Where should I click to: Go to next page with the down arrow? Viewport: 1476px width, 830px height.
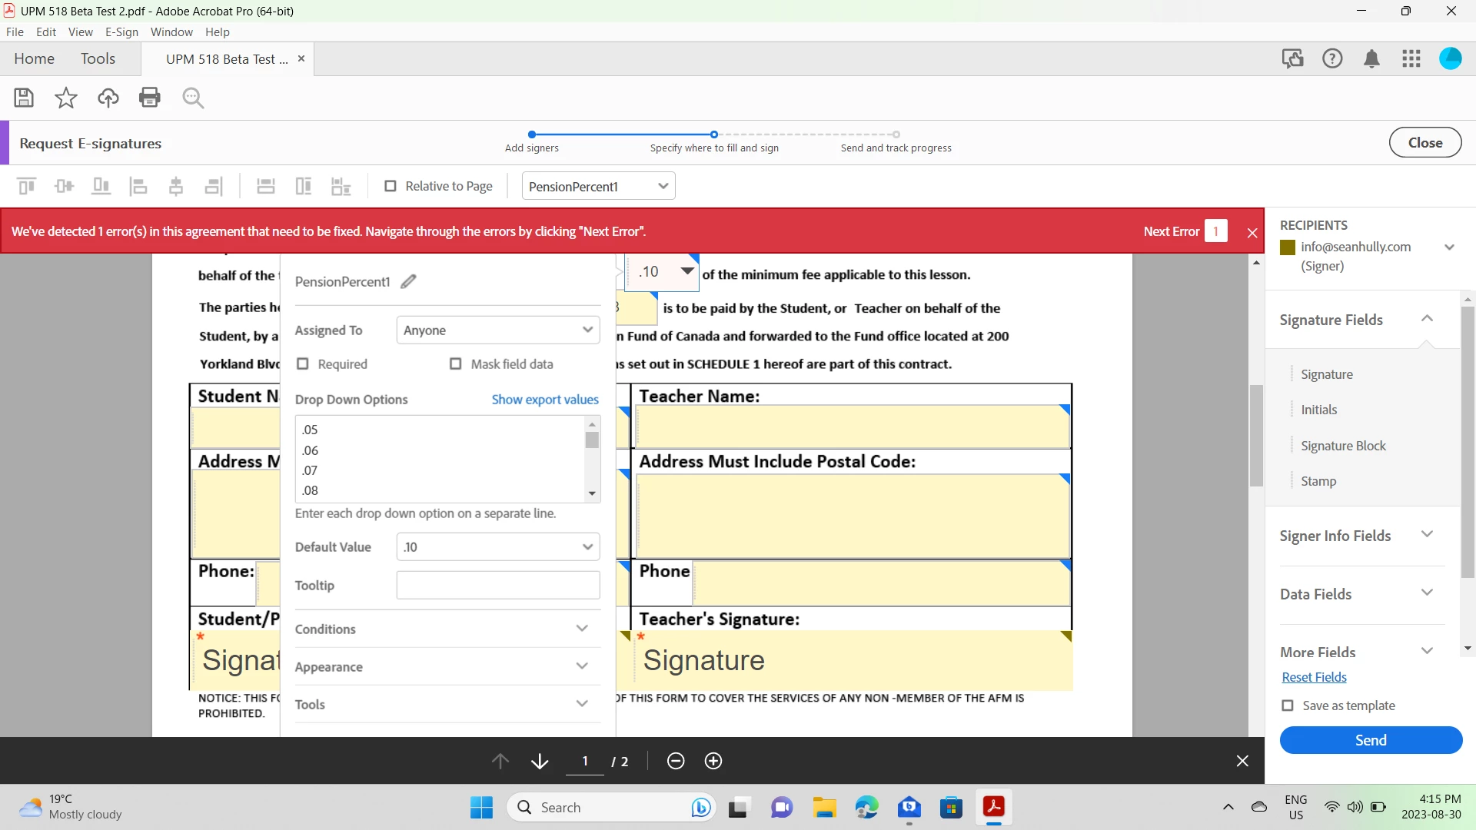[540, 761]
